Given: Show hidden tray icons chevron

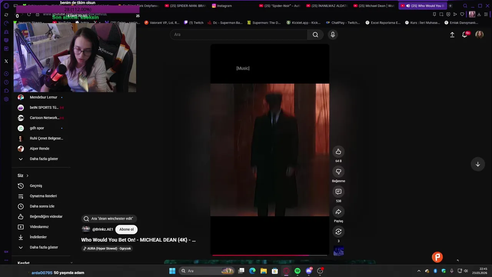Looking at the screenshot, I should pyautogui.click(x=419, y=271).
